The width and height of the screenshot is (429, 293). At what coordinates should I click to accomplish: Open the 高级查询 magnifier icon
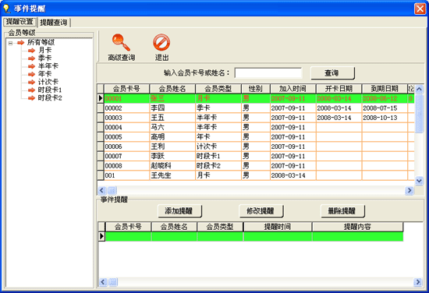pos(121,43)
